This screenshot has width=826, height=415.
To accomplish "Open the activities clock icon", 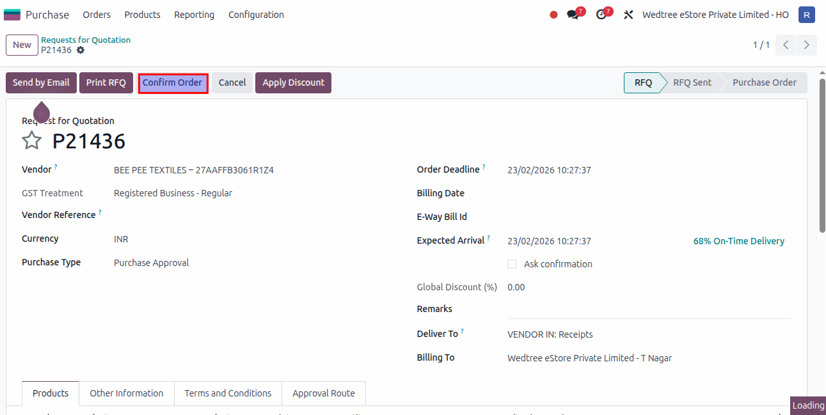I will tap(601, 15).
